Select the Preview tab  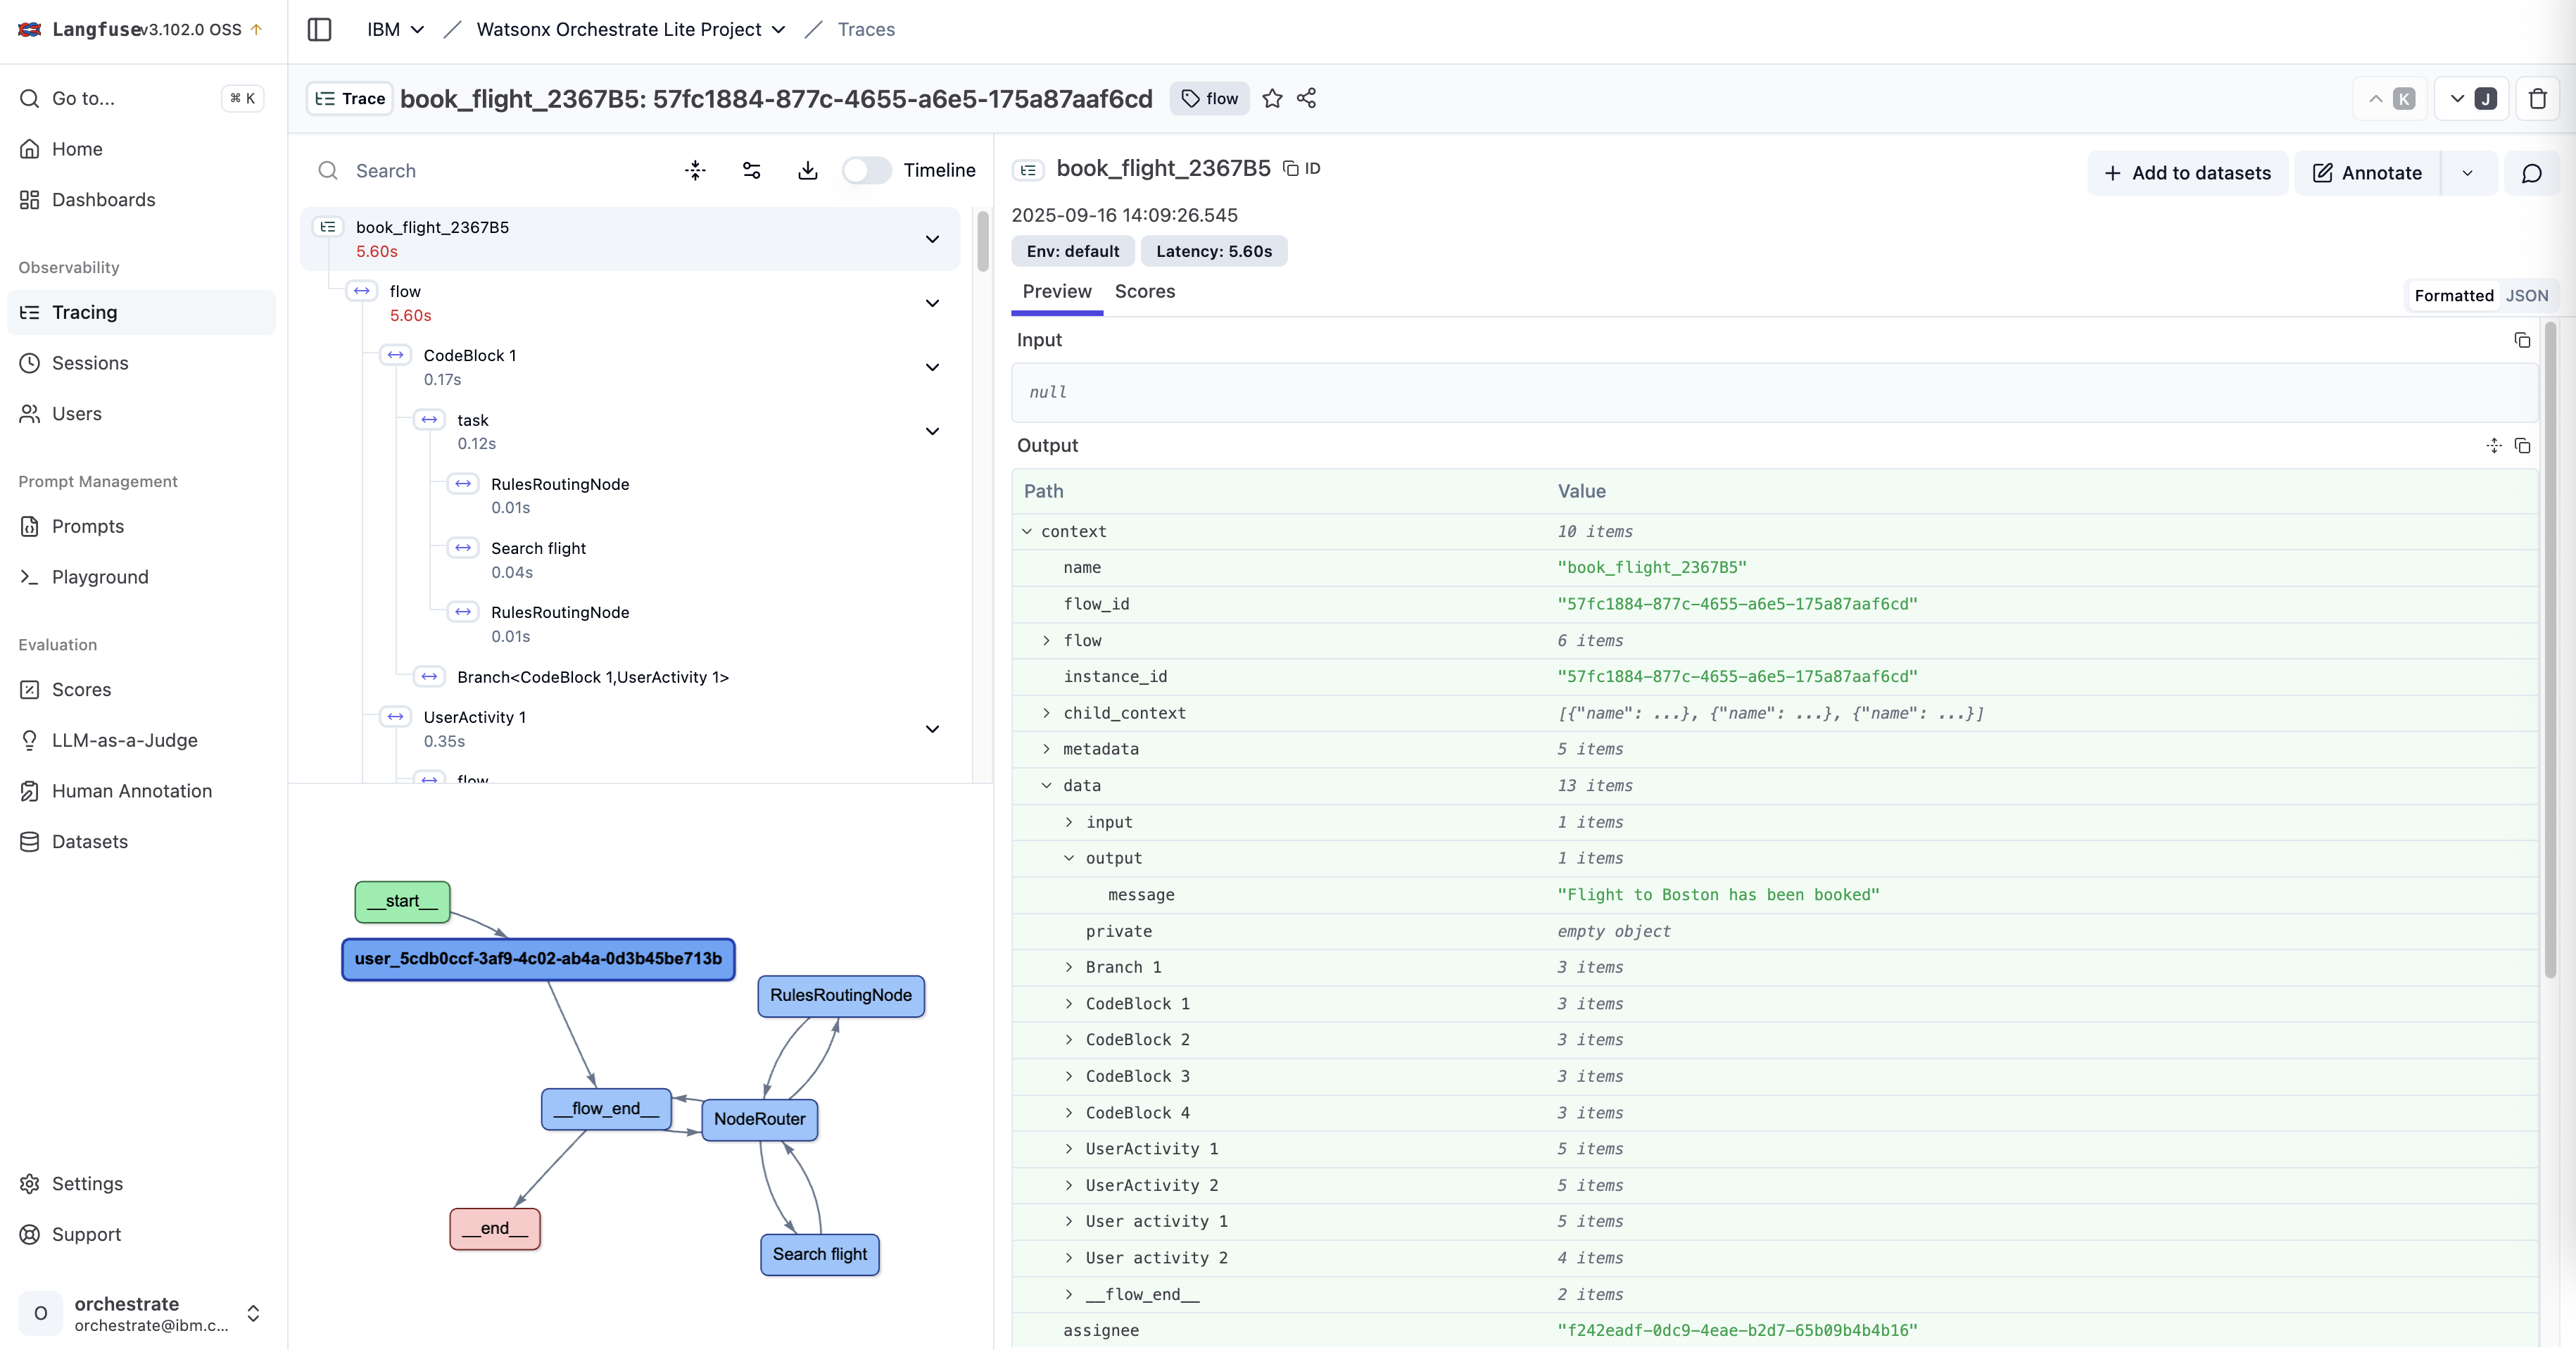(x=1057, y=292)
